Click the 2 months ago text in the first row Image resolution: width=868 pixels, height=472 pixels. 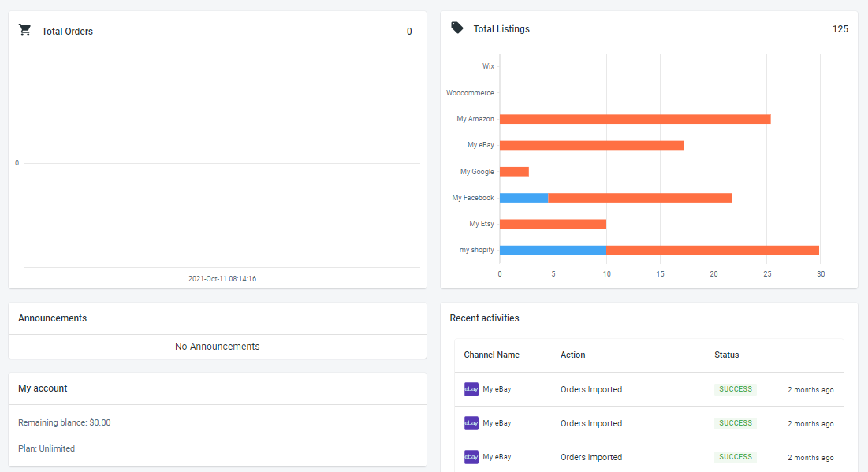[810, 389]
